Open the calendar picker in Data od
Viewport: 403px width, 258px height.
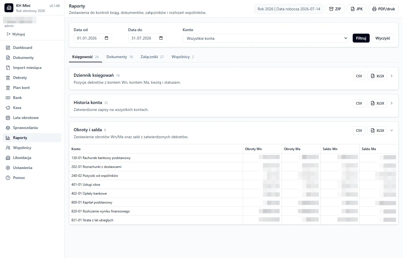(106, 38)
